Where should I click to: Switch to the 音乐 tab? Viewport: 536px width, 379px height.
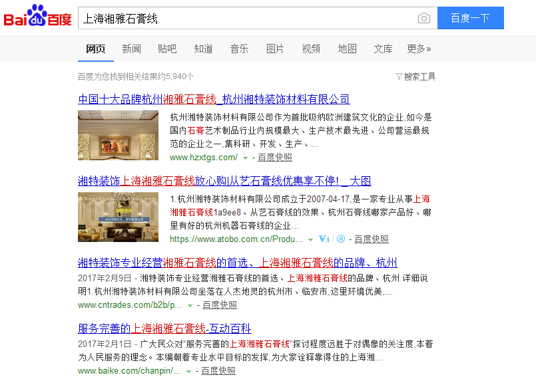(x=239, y=49)
